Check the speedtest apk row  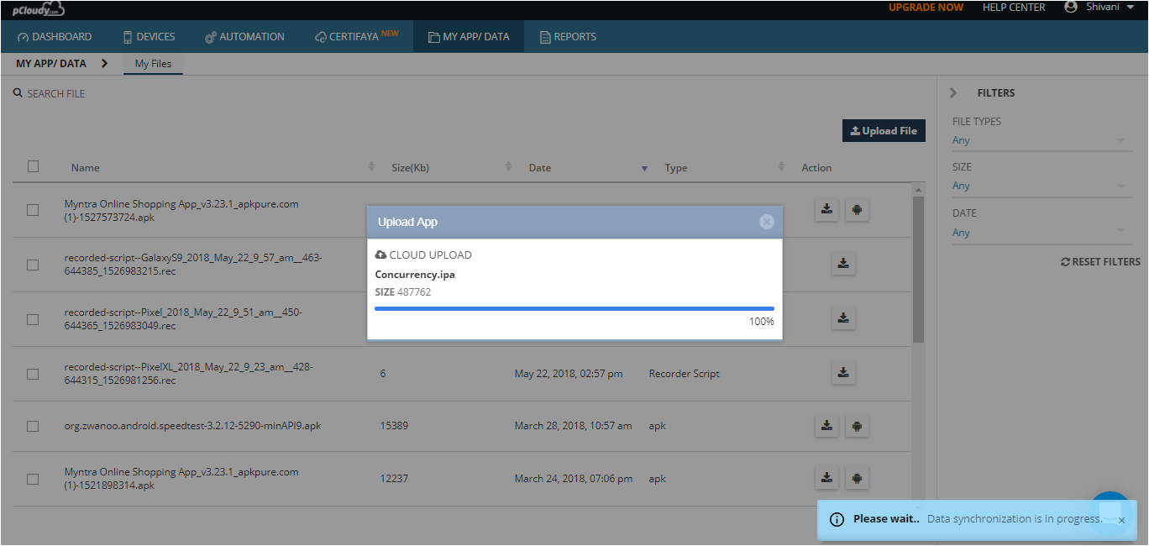click(x=33, y=426)
